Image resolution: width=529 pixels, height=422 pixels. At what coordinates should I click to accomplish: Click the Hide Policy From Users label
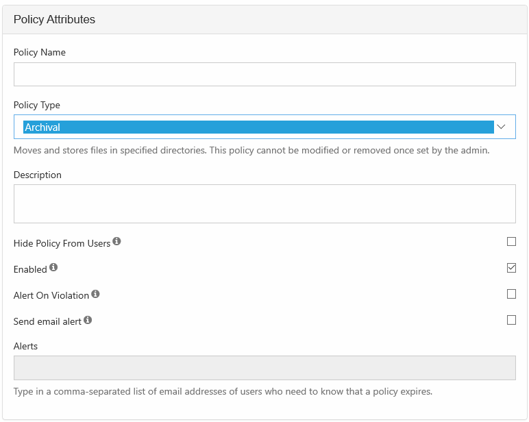[x=62, y=243]
